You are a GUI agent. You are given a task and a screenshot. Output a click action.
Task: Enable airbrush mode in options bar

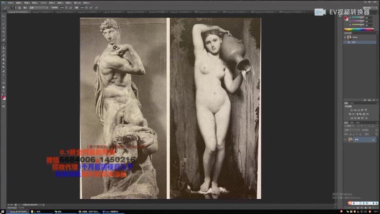[x=91, y=8]
